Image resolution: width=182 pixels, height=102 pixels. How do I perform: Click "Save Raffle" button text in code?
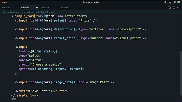point(41,91)
